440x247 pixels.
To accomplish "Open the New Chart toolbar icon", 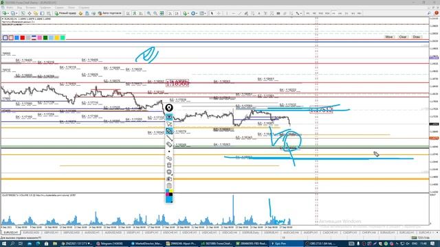I will click(x=4, y=13).
